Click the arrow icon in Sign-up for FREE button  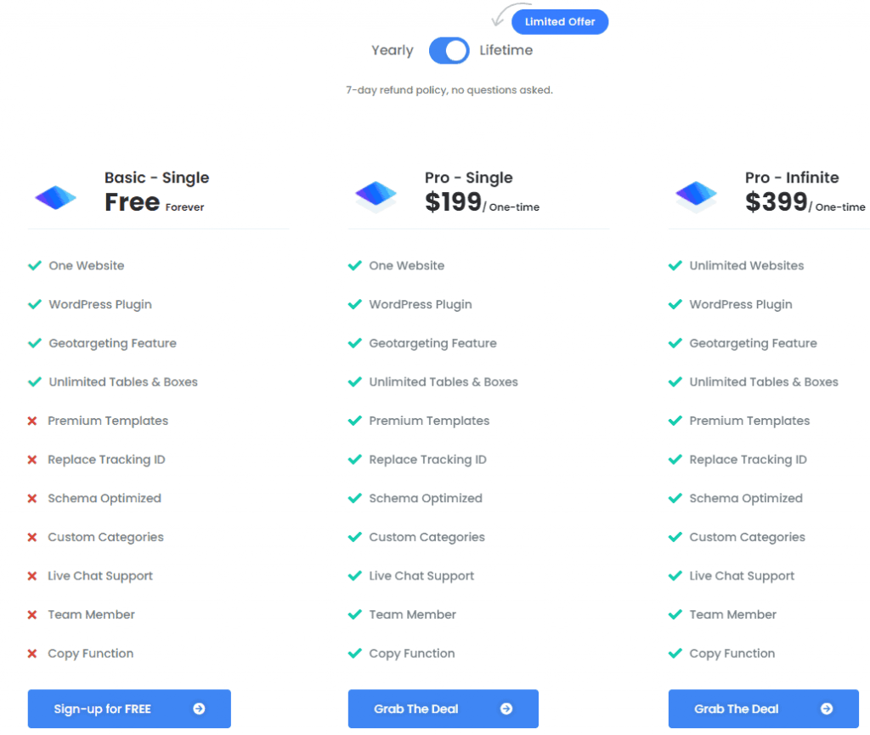click(x=199, y=709)
